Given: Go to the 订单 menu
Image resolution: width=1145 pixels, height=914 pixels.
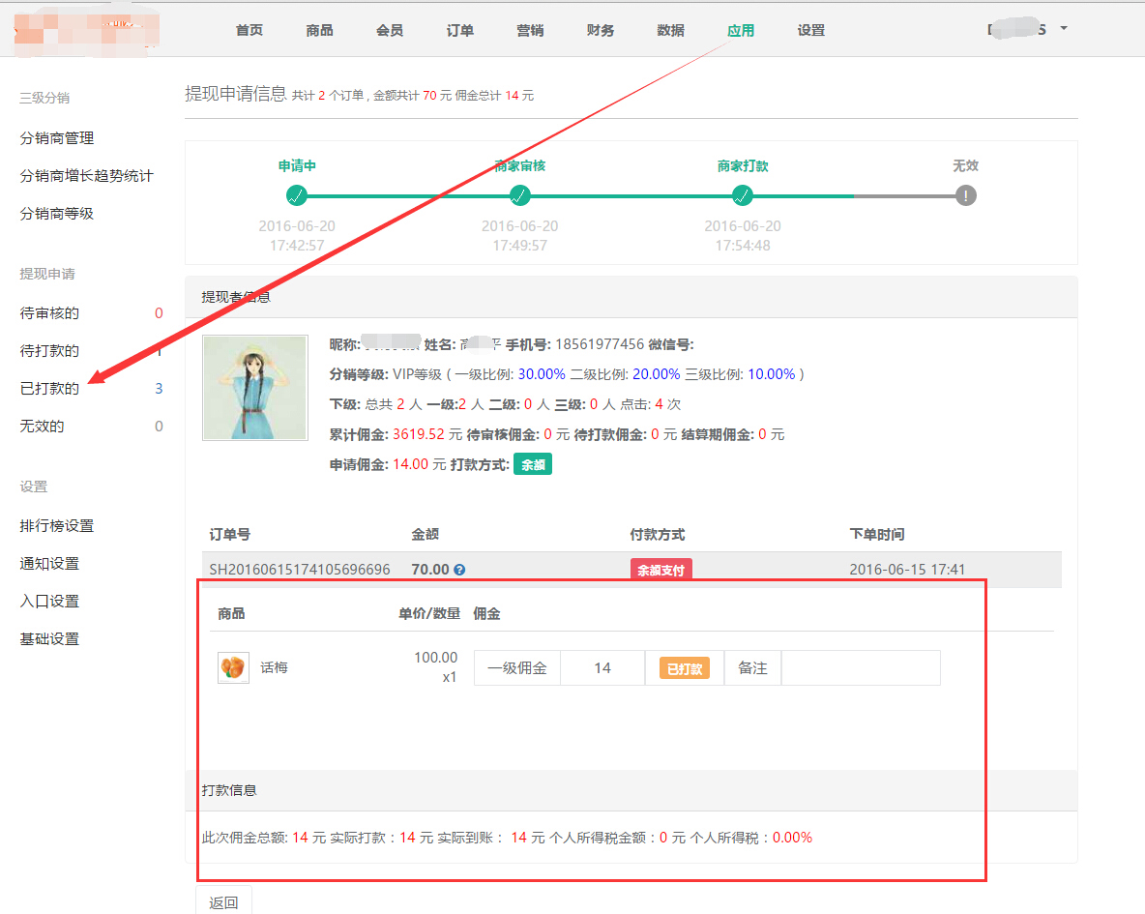Looking at the screenshot, I should (460, 30).
